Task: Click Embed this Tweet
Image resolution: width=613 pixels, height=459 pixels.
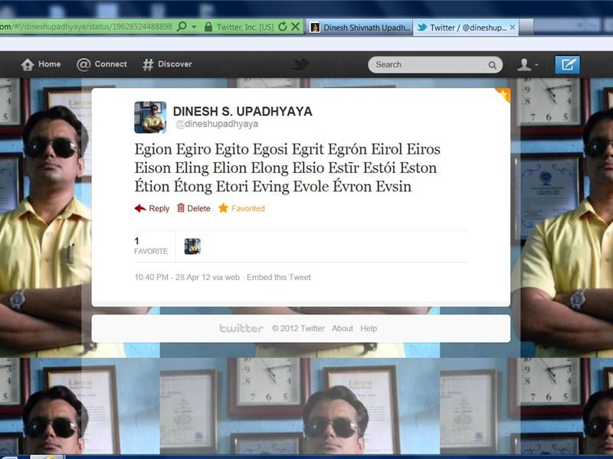Action: (279, 278)
